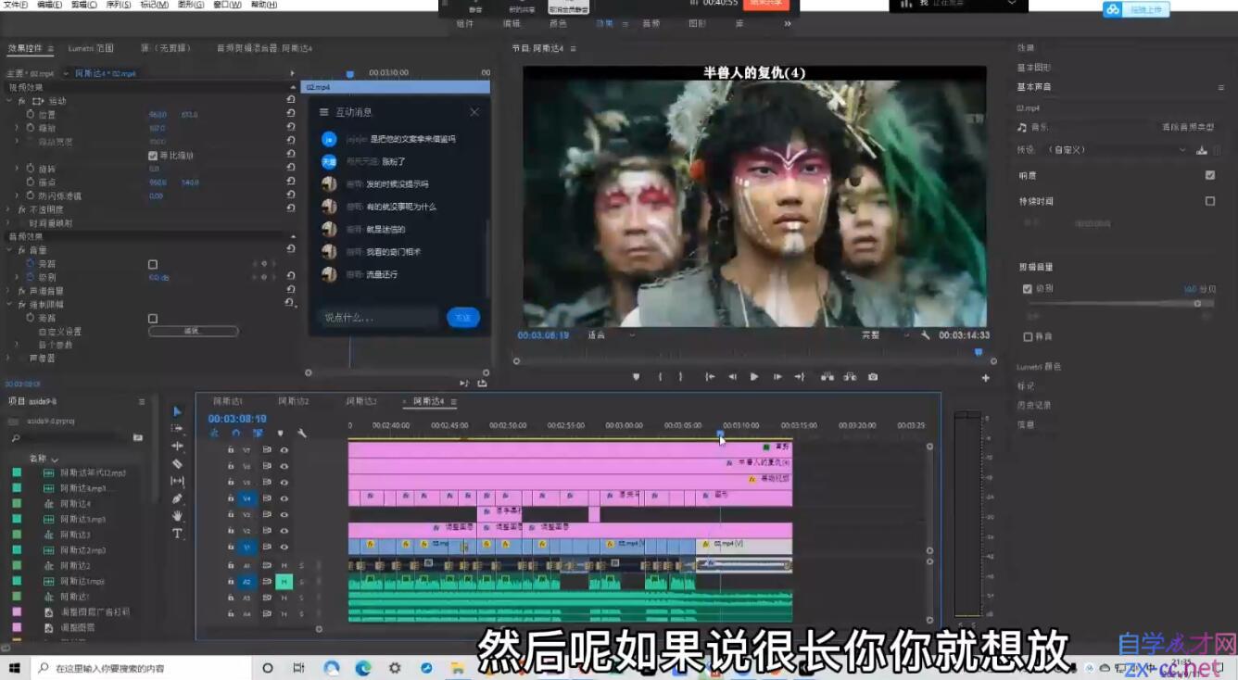Open the Program monitor zoom level dropdown

612,335
